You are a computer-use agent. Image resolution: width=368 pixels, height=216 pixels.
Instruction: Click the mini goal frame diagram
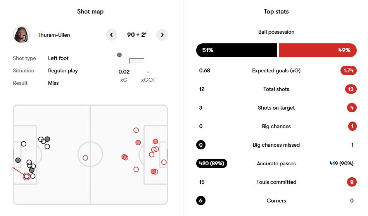click(136, 61)
